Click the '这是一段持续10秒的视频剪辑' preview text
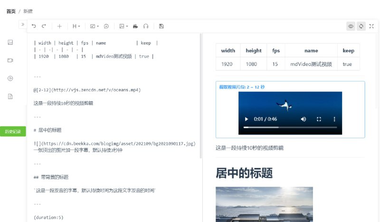The image size is (380, 222). [x=249, y=148]
